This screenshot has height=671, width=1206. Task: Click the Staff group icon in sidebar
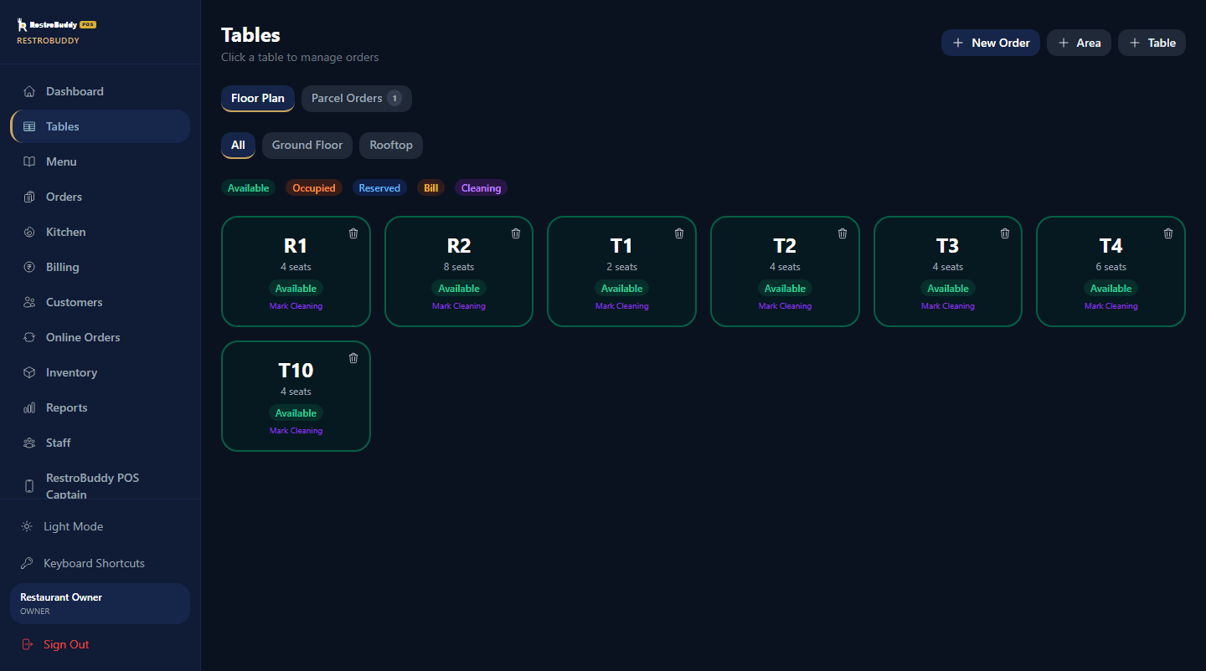pyautogui.click(x=29, y=443)
